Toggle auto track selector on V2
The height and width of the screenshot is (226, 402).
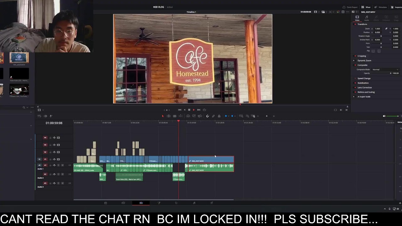point(54,152)
